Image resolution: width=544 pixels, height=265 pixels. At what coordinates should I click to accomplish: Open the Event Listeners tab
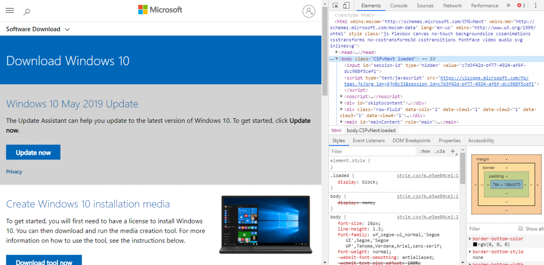pyautogui.click(x=368, y=141)
